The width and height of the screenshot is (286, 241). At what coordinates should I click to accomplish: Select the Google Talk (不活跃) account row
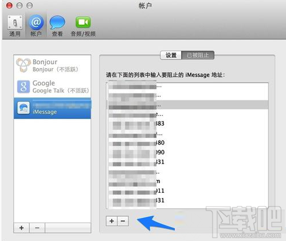tap(52, 87)
